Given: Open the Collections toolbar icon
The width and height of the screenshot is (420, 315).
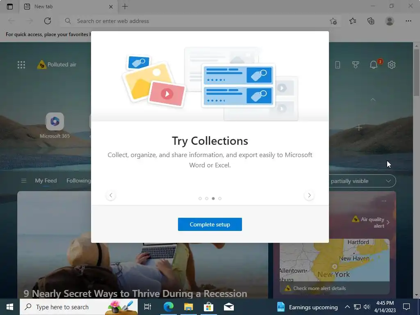Looking at the screenshot, I should pyautogui.click(x=371, y=21).
